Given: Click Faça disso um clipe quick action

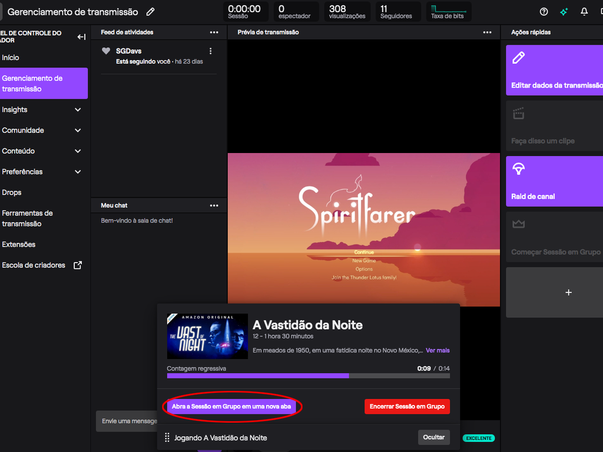Looking at the screenshot, I should (555, 126).
